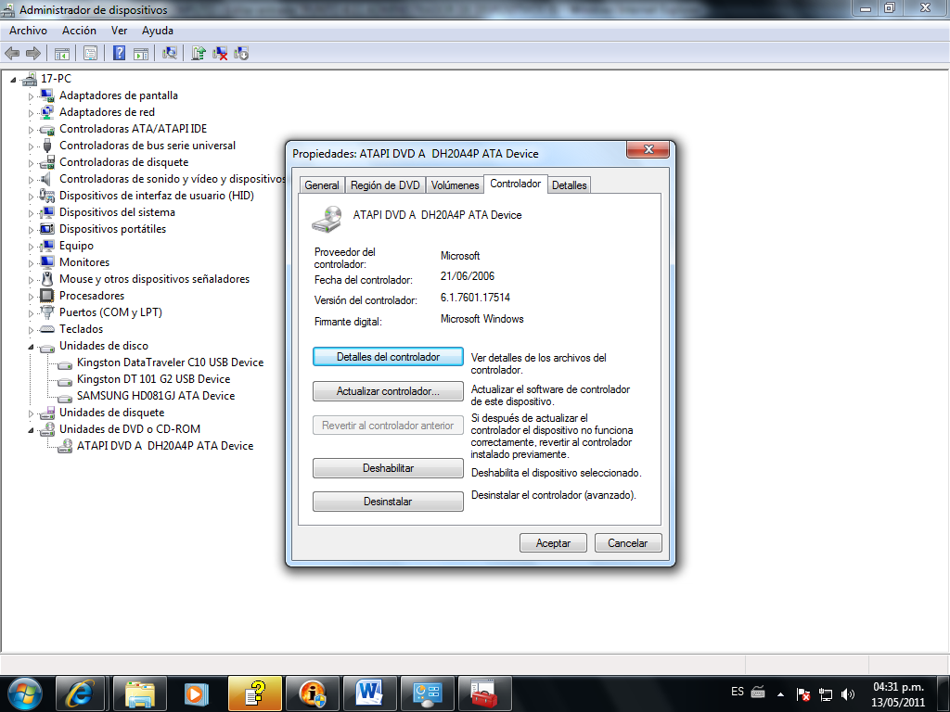Expand Puertos (COM y LPT) node
Viewport: 950px width, 712px height.
click(x=31, y=313)
